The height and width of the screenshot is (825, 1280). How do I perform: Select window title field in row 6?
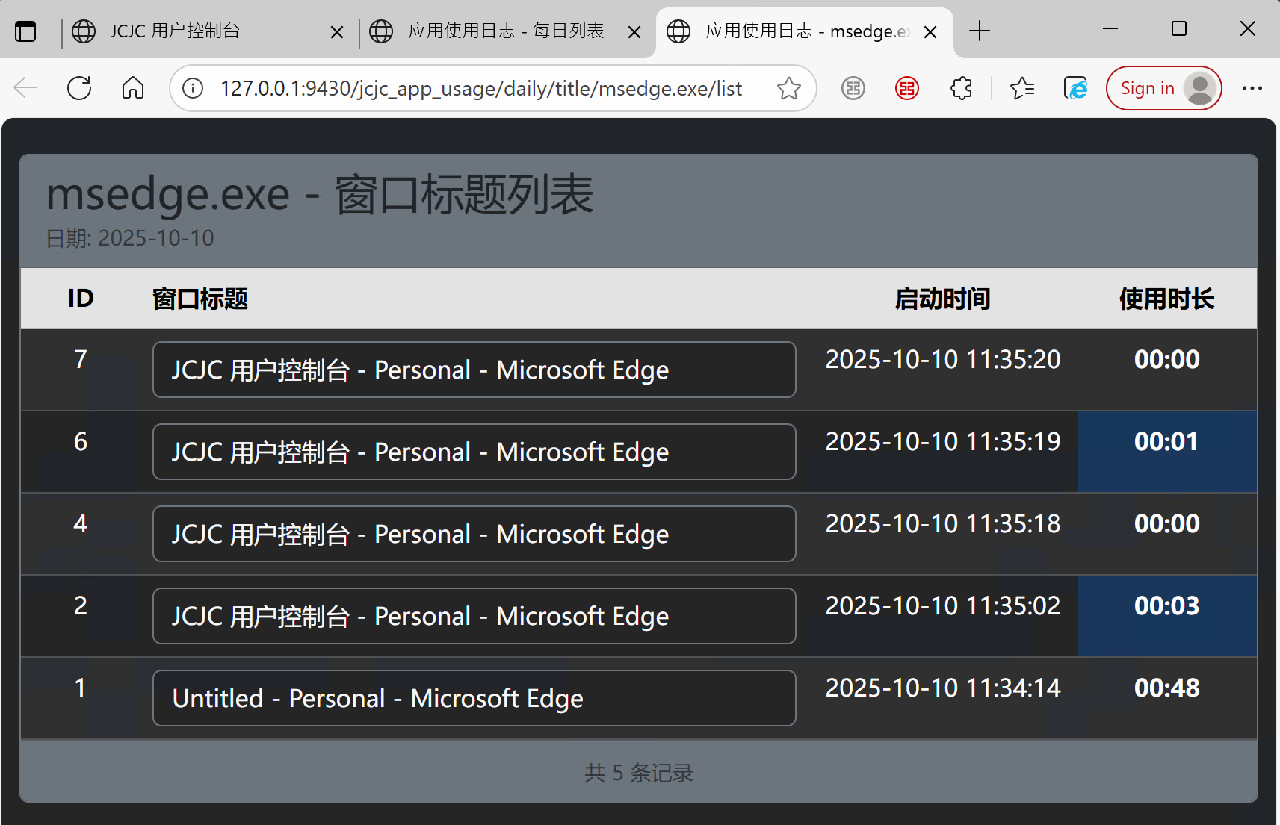pos(474,452)
